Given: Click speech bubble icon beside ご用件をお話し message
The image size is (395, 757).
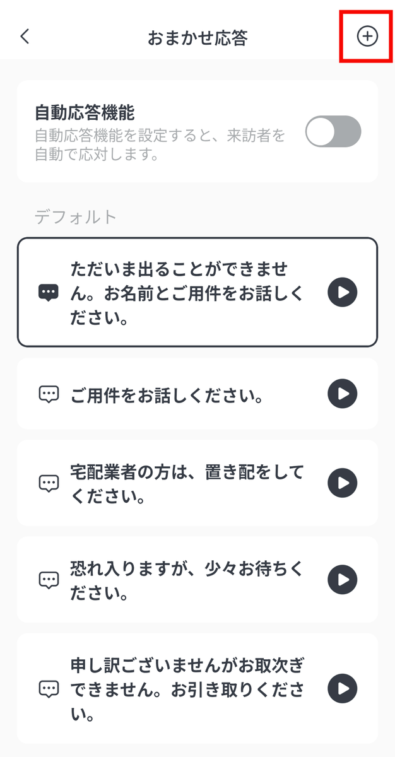Looking at the screenshot, I should tap(49, 395).
